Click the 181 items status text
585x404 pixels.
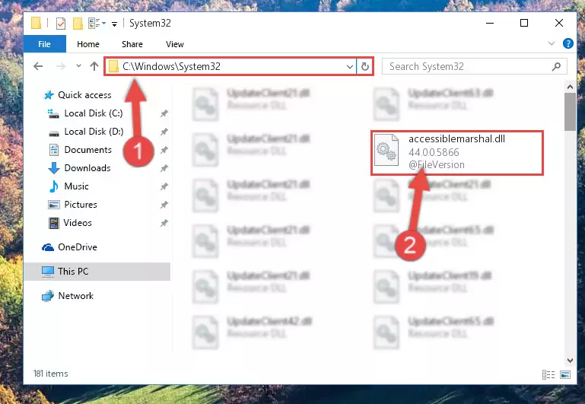(51, 374)
